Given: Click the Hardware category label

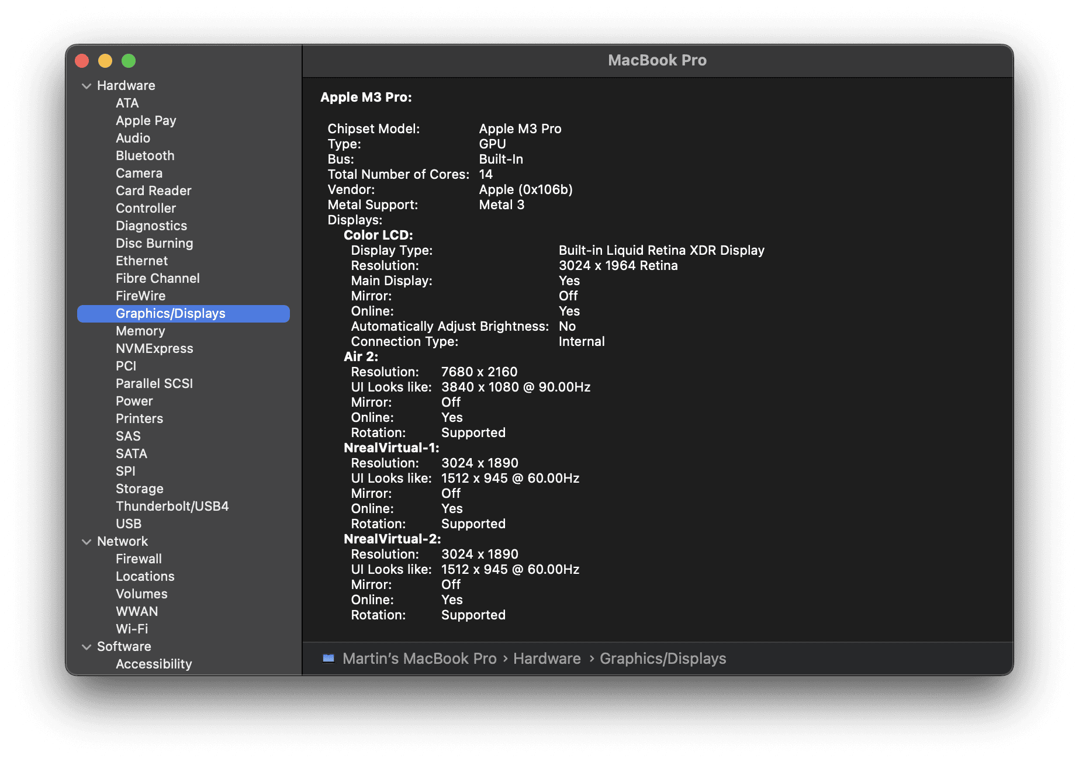Looking at the screenshot, I should tap(126, 86).
